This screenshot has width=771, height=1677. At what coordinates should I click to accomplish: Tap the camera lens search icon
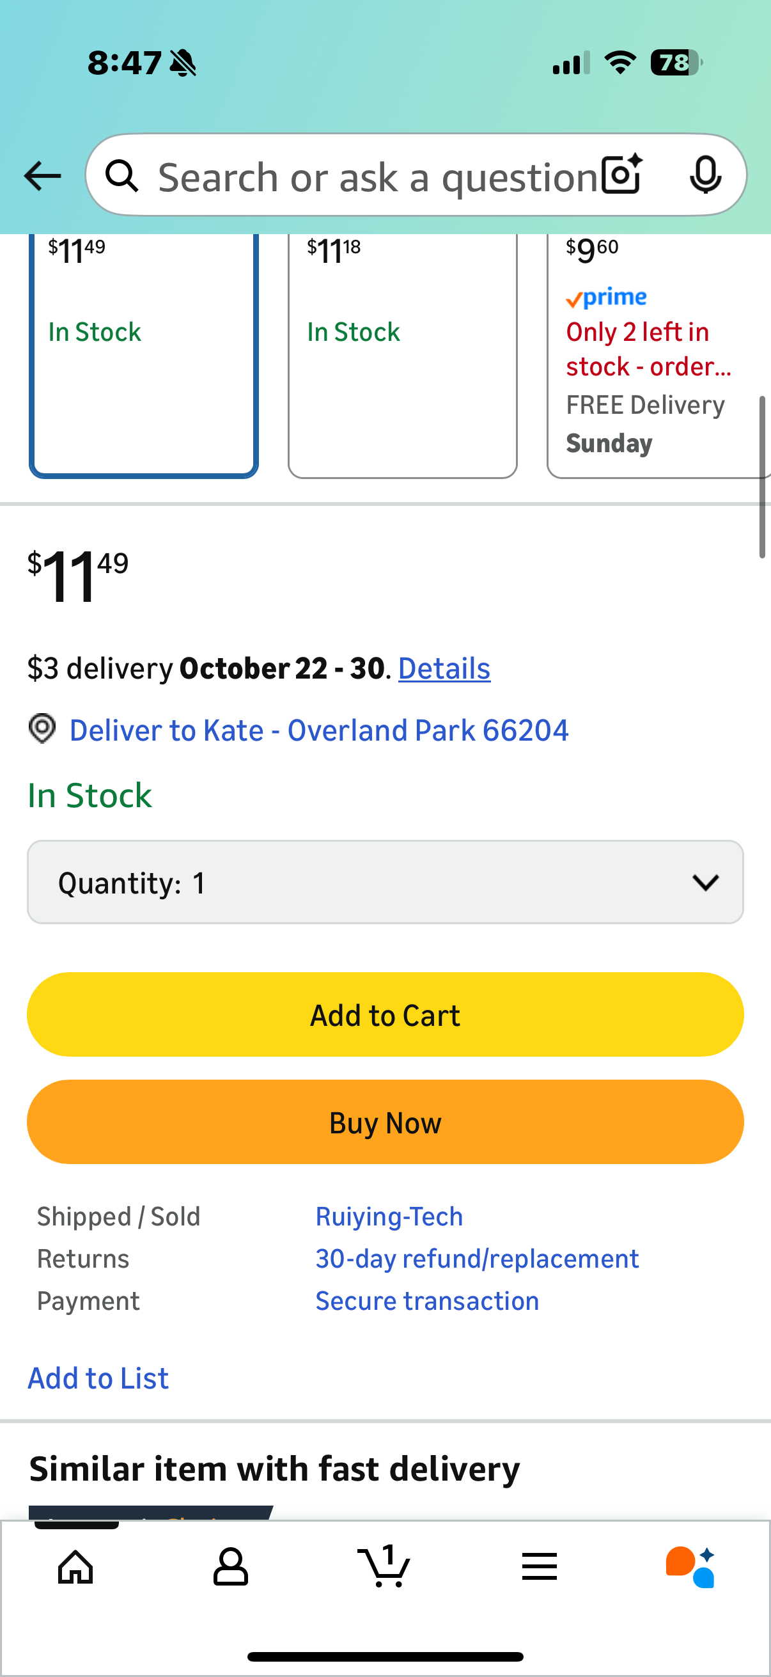coord(621,175)
